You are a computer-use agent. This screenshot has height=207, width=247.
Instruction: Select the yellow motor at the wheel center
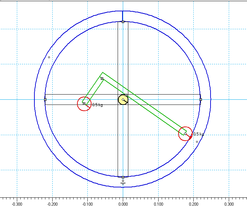[x=123, y=100]
